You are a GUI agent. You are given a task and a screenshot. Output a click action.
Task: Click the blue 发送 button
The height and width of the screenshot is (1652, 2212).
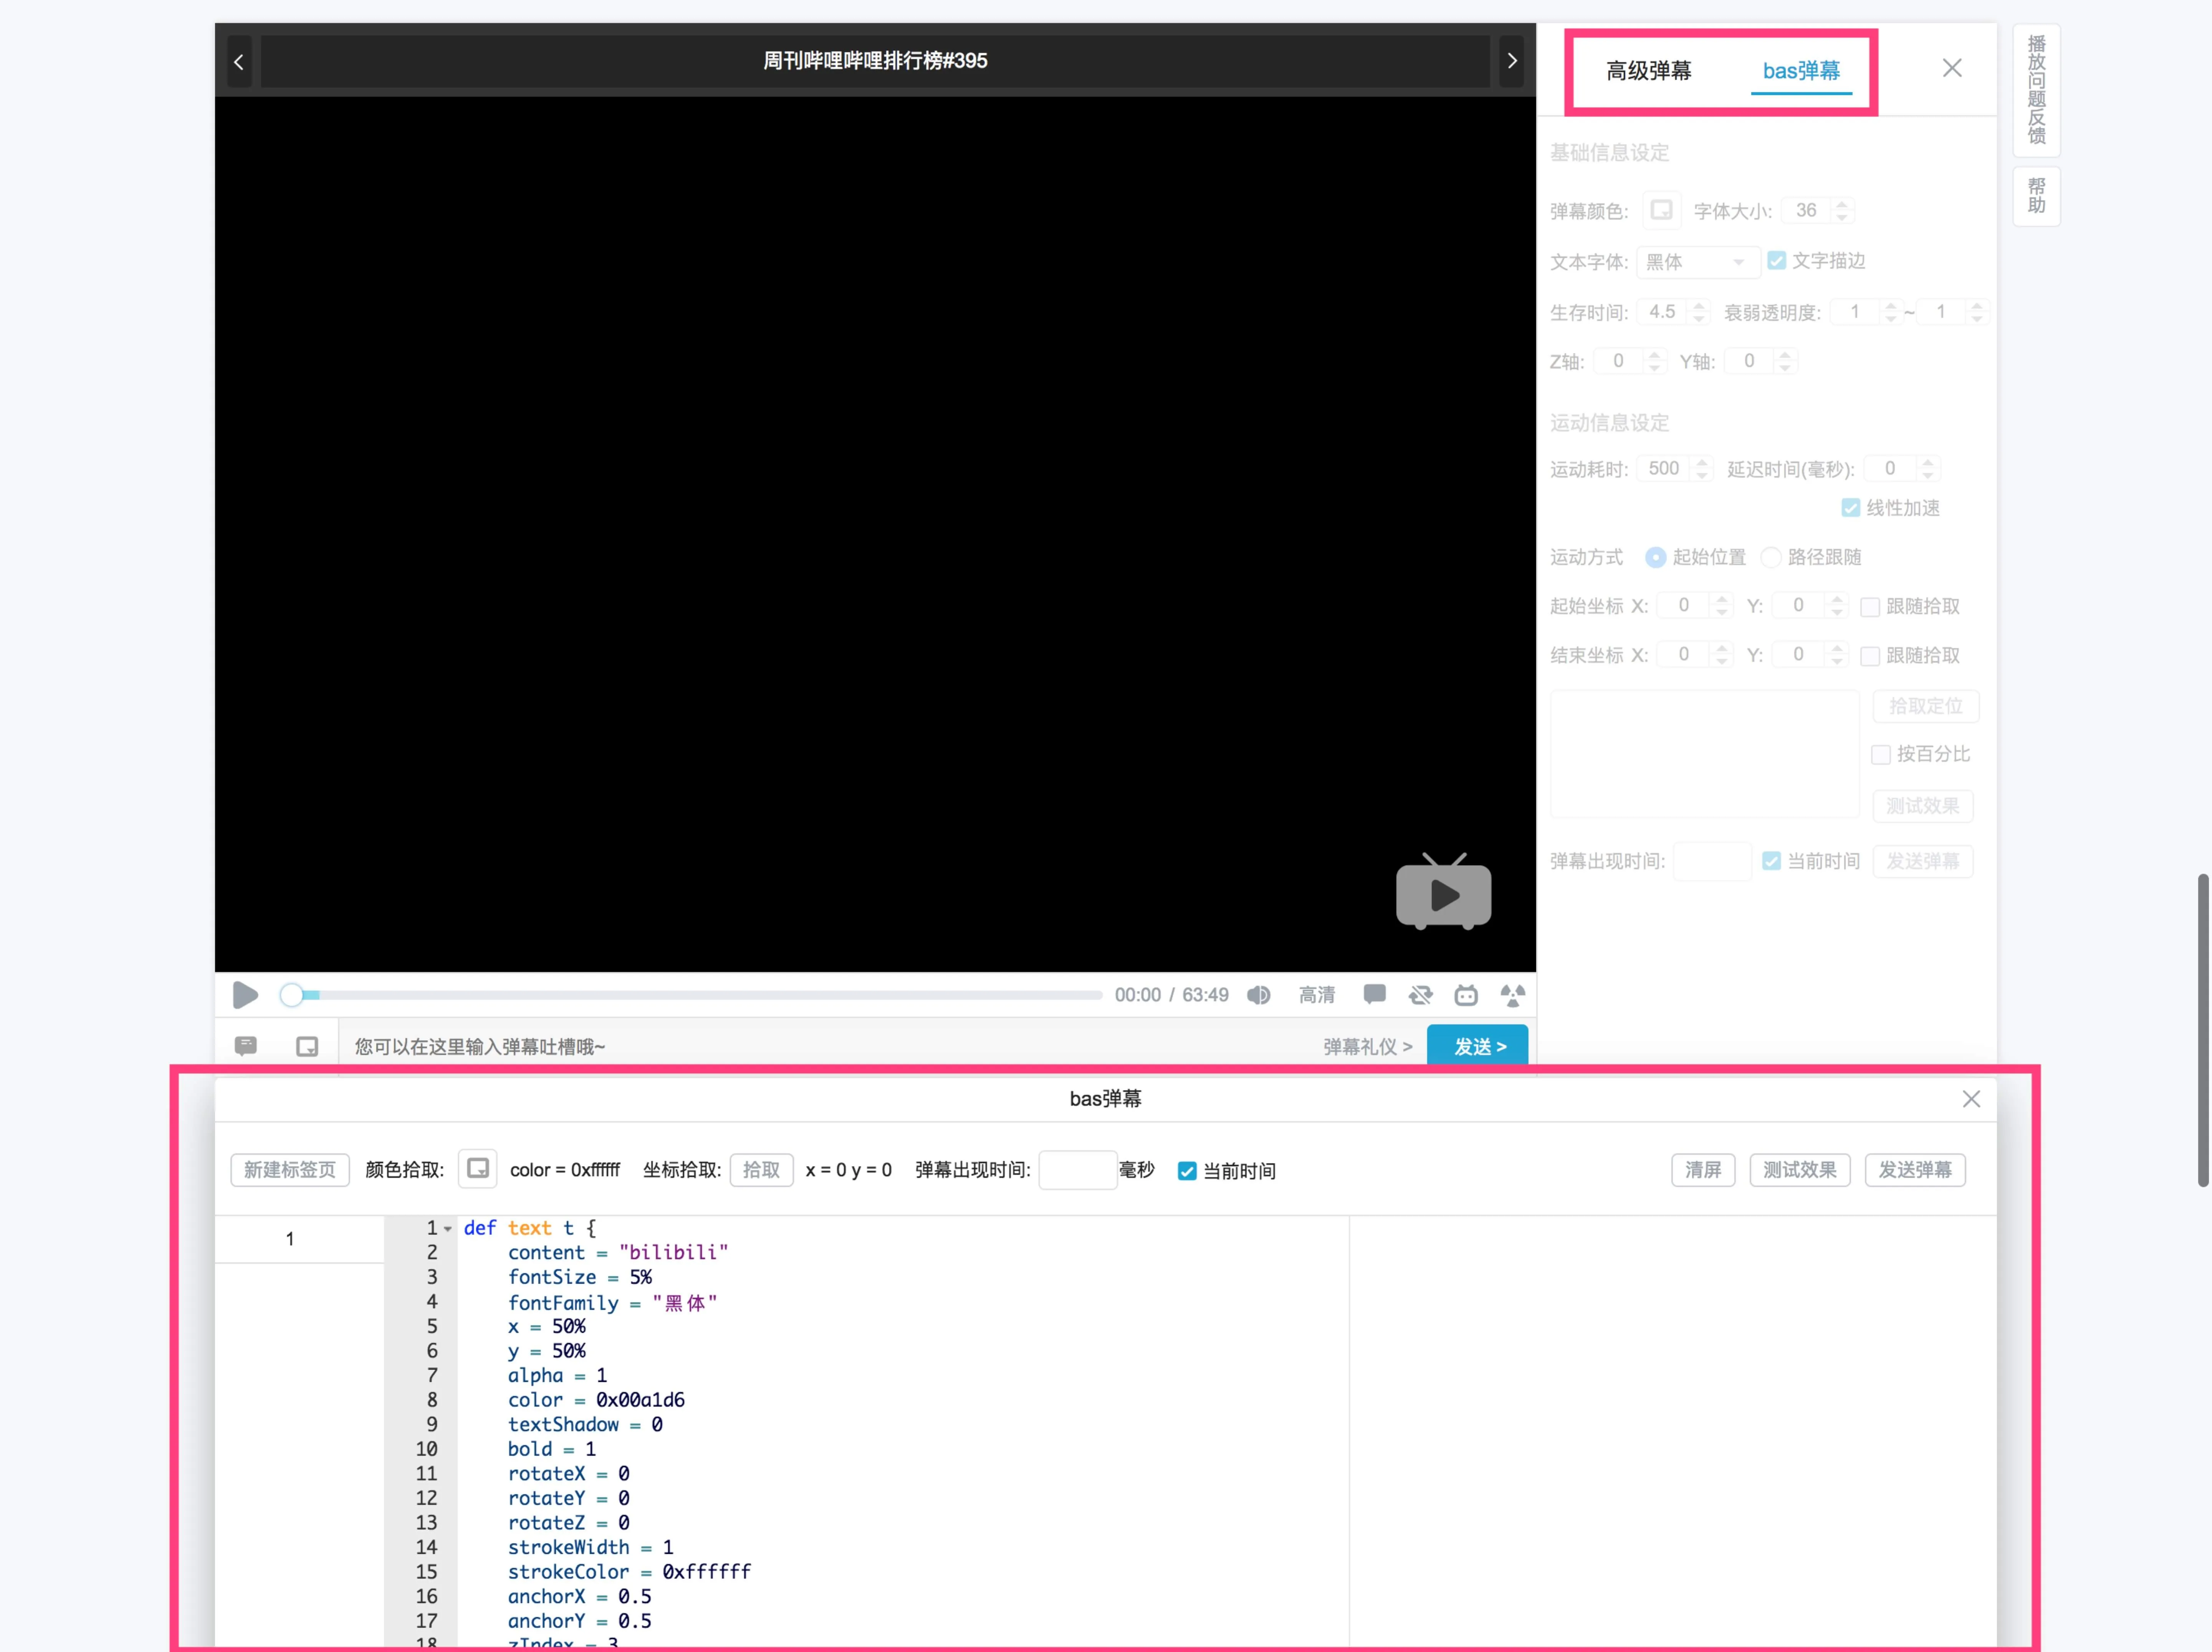[x=1478, y=1046]
